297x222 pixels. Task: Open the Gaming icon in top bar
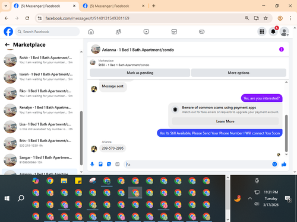click(x=201, y=31)
